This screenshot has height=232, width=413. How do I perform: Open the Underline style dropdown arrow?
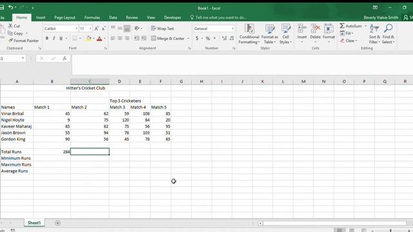(x=66, y=39)
